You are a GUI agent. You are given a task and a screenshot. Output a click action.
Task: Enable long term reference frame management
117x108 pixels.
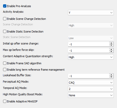[5, 70]
